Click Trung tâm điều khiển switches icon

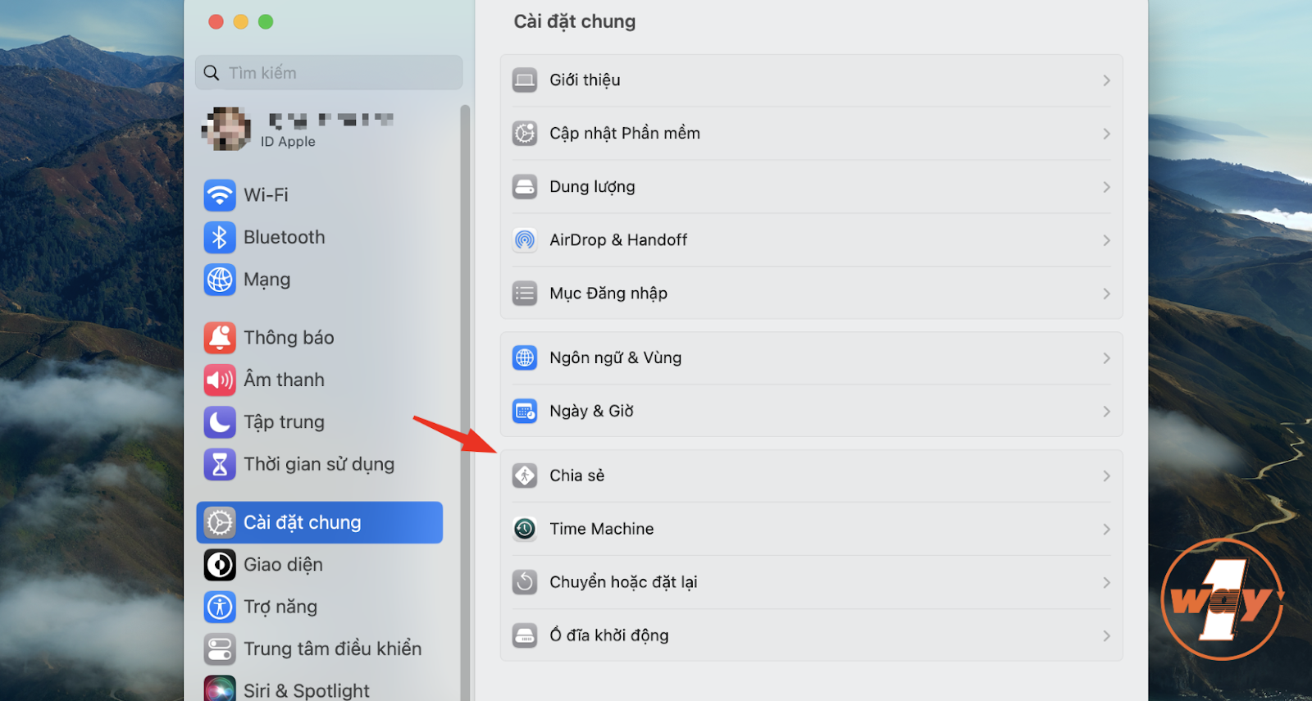[220, 649]
